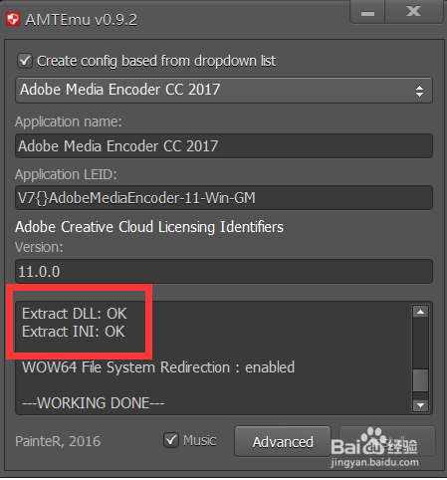
Task: Toggle the Music checkbox
Action: click(171, 440)
